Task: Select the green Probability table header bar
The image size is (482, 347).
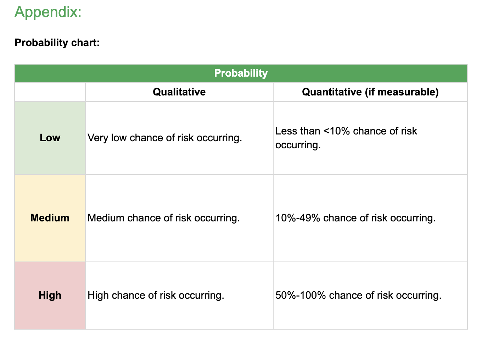Action: pos(241,73)
